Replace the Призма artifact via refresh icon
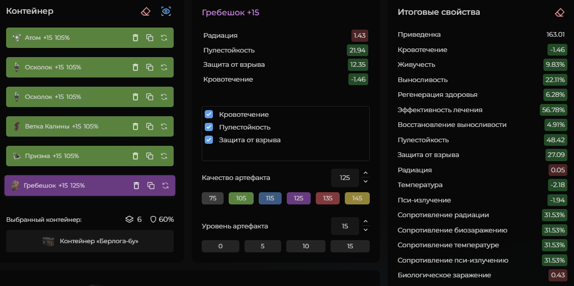574x286 pixels. 164,156
